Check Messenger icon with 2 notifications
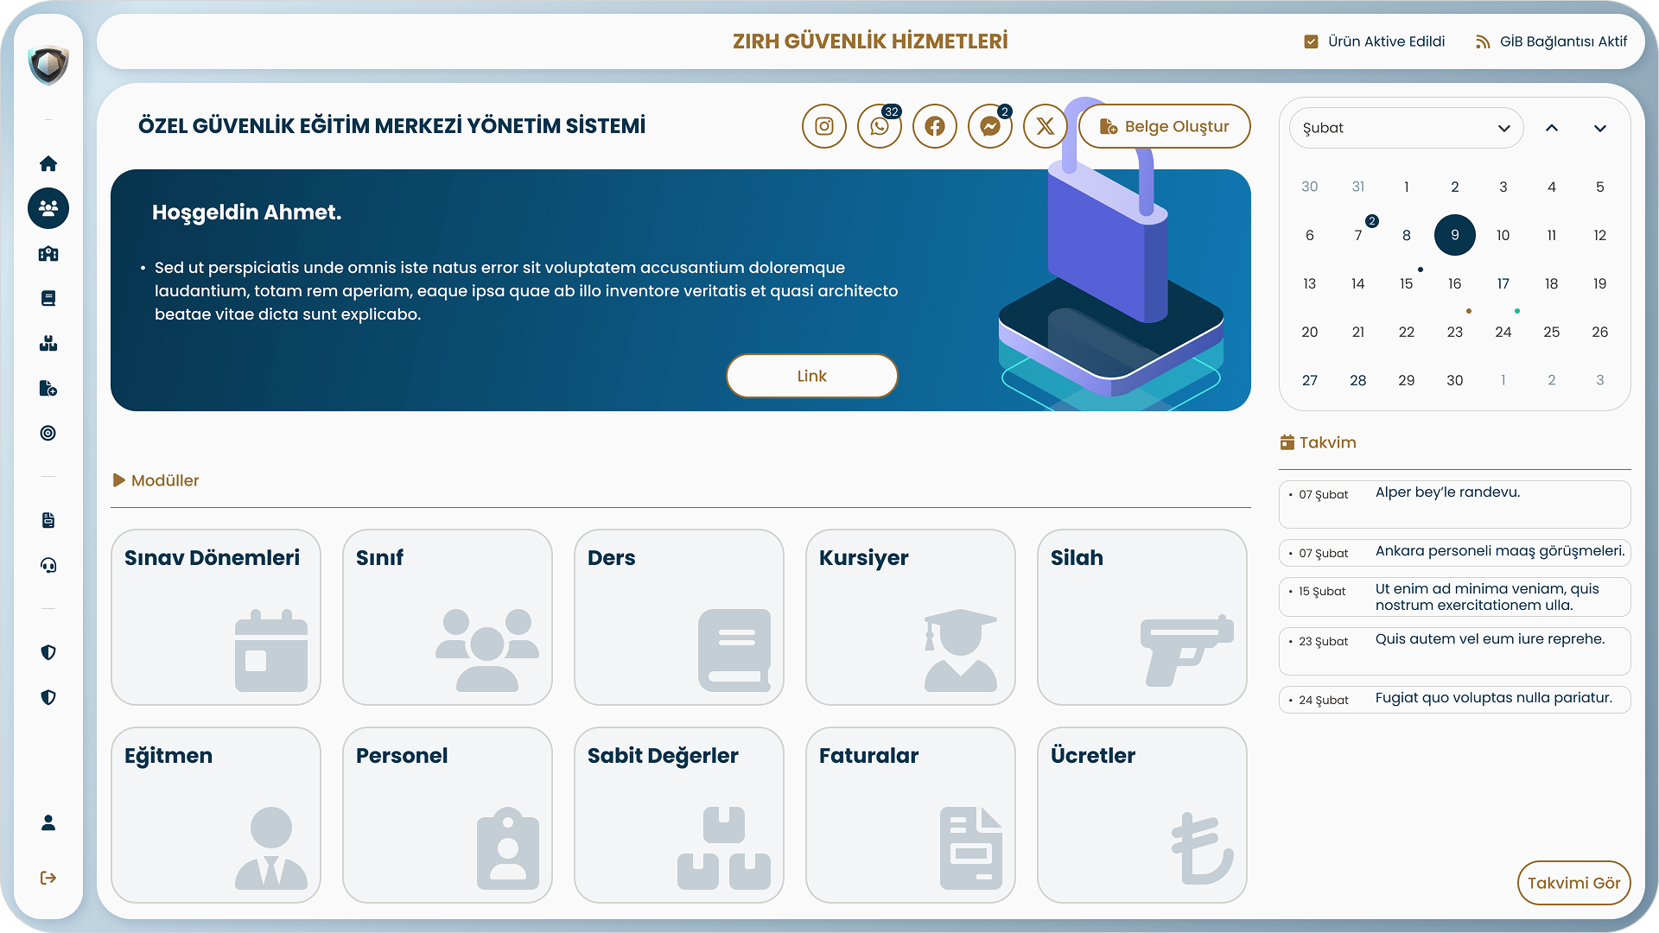The height and width of the screenshot is (933, 1659). (x=990, y=126)
